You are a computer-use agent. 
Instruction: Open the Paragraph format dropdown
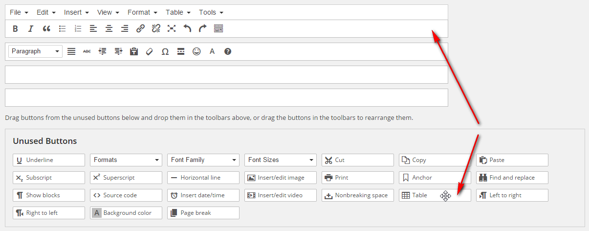point(35,51)
